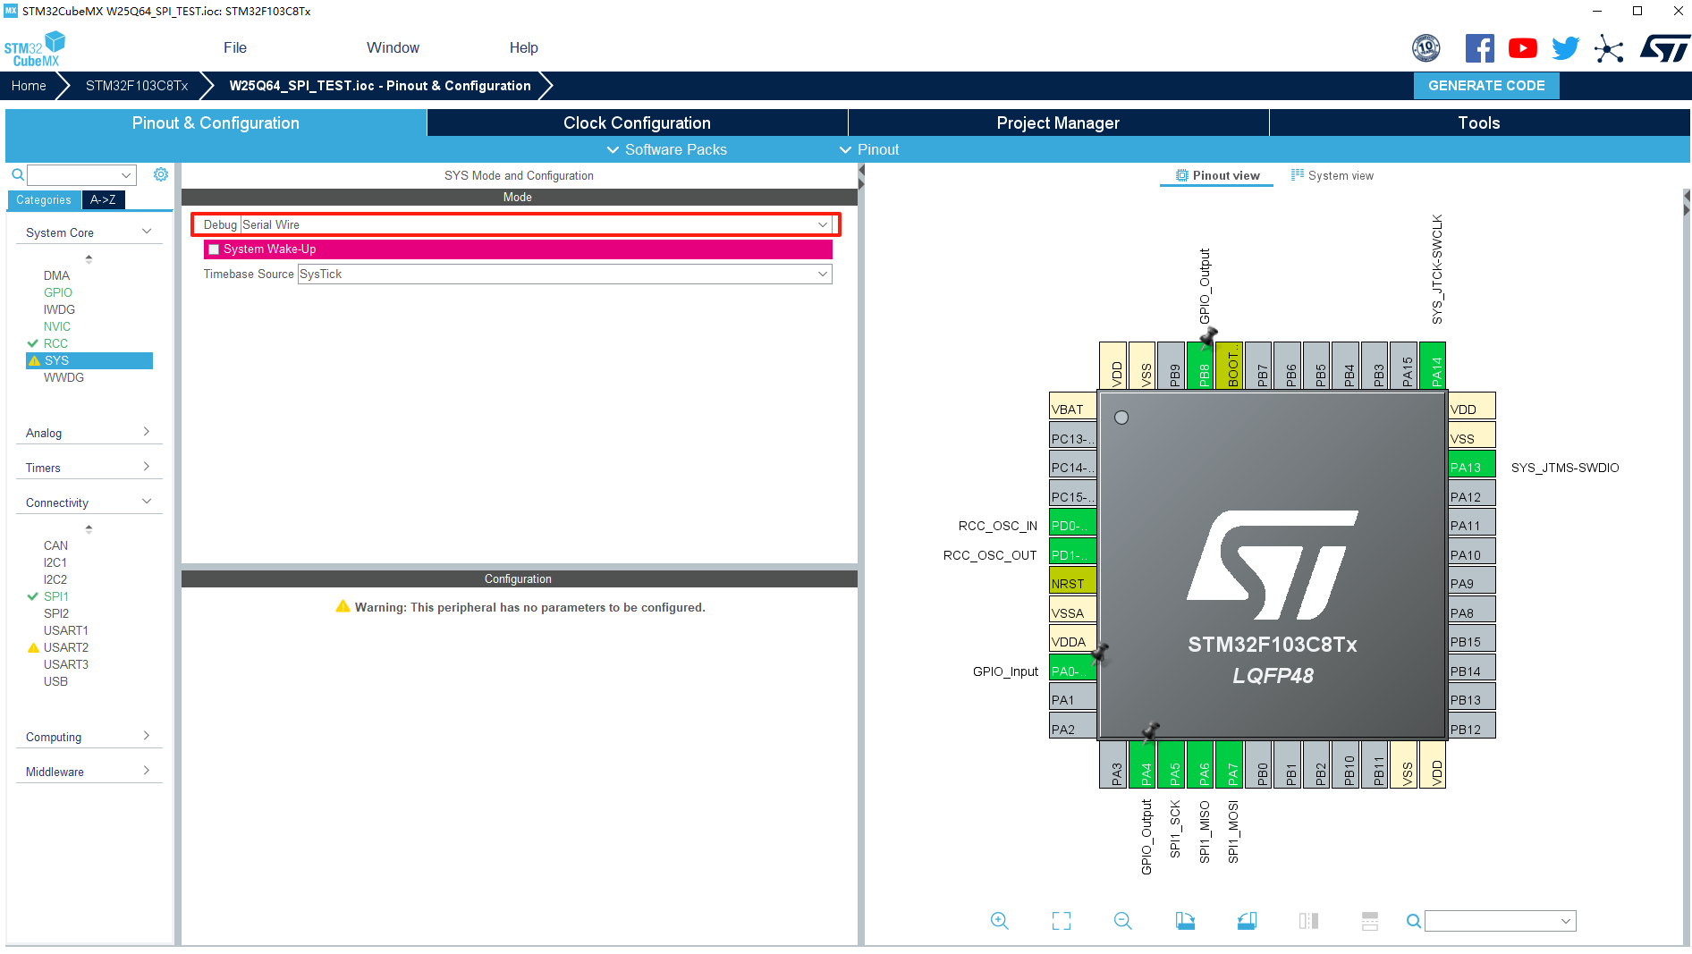Switch to the Tools tab

pyautogui.click(x=1479, y=122)
